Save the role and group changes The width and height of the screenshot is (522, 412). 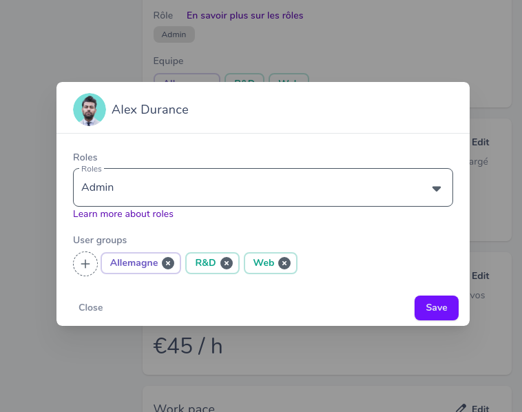[x=437, y=308]
